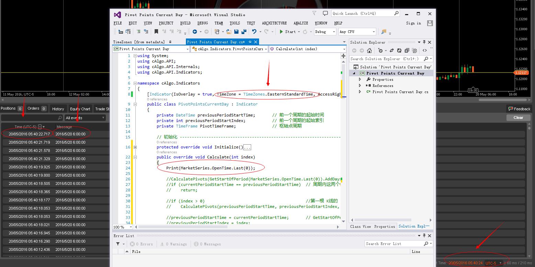This screenshot has width=535, height=267.
Task: Open the Equity Chart tab in cTrader
Action: (80, 109)
